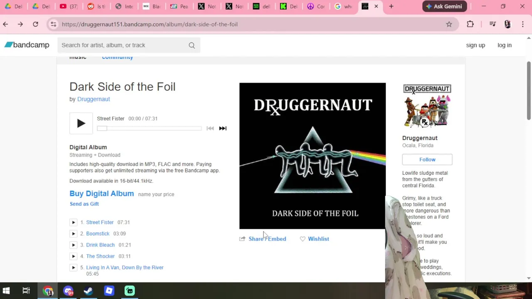532x299 pixels.
Task: Open Boomstick track link
Action: click(98, 233)
